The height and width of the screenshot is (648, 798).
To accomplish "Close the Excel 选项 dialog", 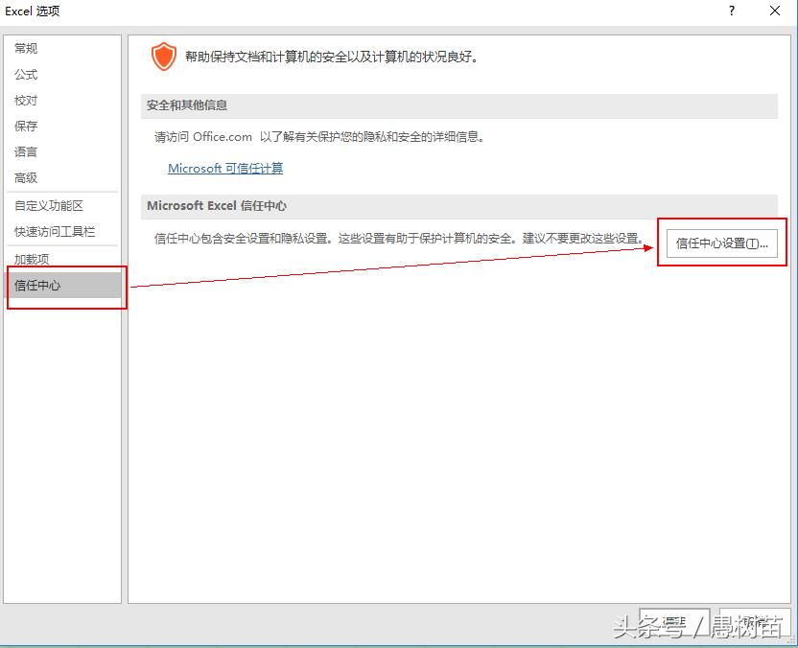I will (776, 12).
